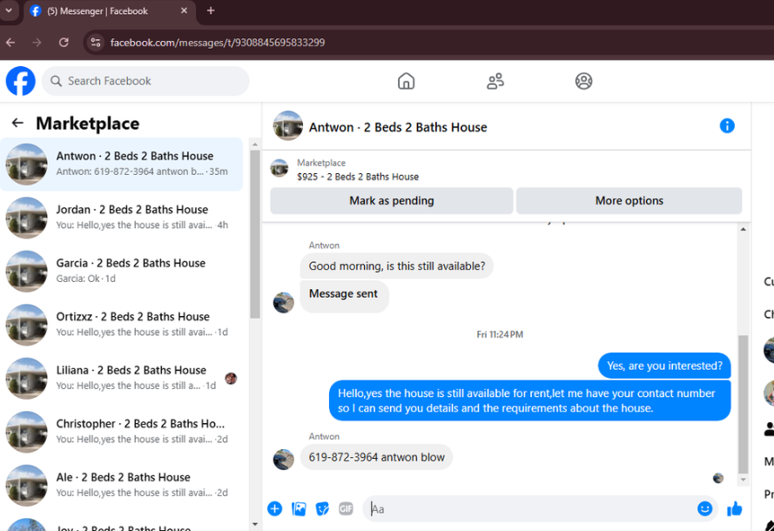The height and width of the screenshot is (531, 774).
Task: Click the chat messages scrollbar thumb
Action: [x=743, y=404]
